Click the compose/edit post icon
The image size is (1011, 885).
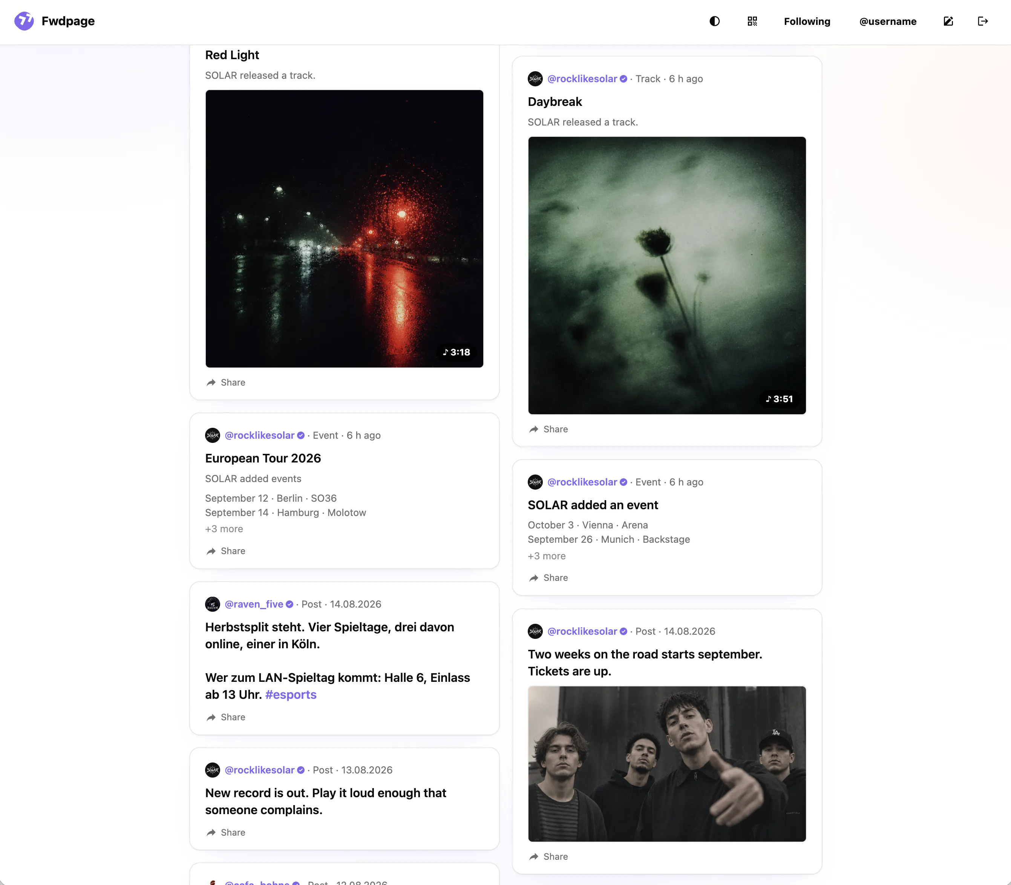tap(948, 21)
